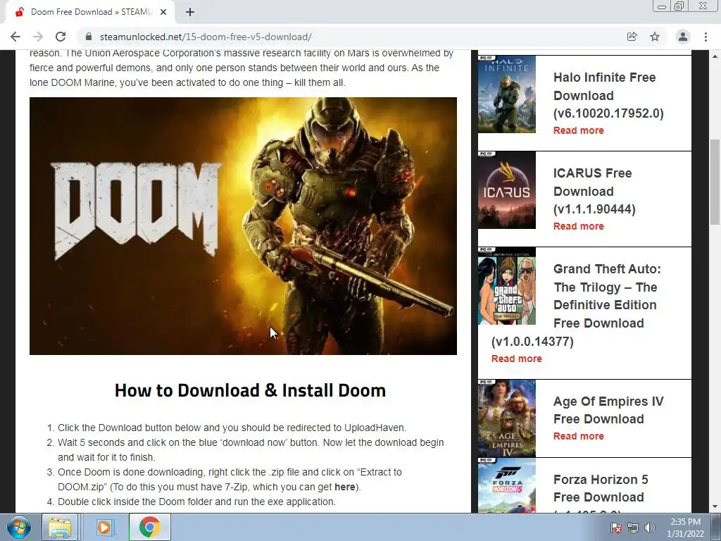Image resolution: width=721 pixels, height=541 pixels.
Task: Click the large DOOM artwork image
Action: (x=243, y=226)
